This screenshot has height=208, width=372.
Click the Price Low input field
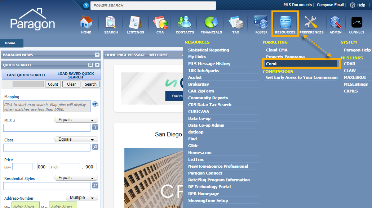(22, 167)
